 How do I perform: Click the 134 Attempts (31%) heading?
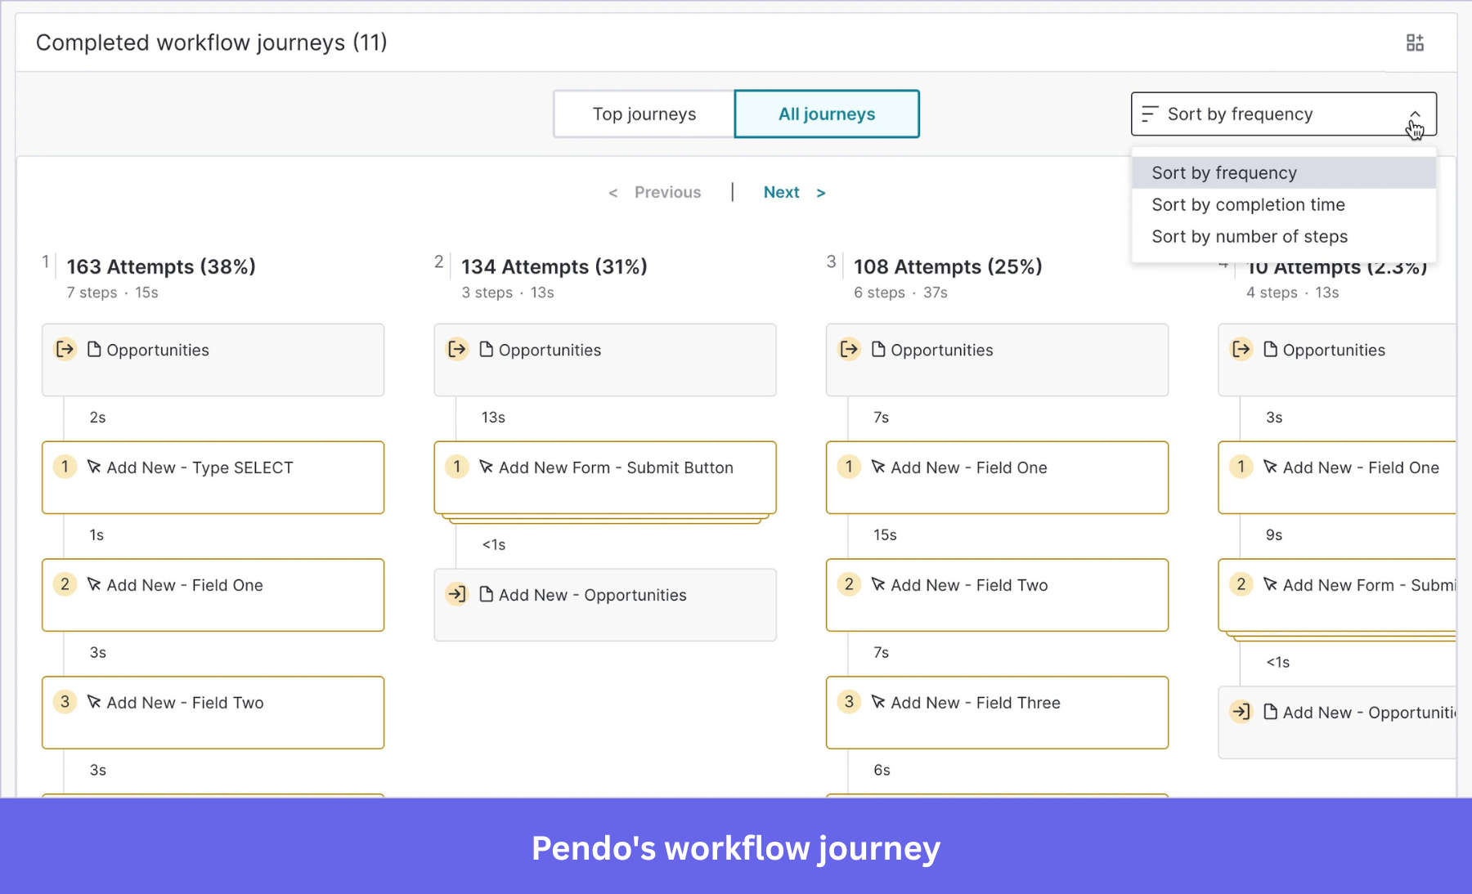(554, 267)
